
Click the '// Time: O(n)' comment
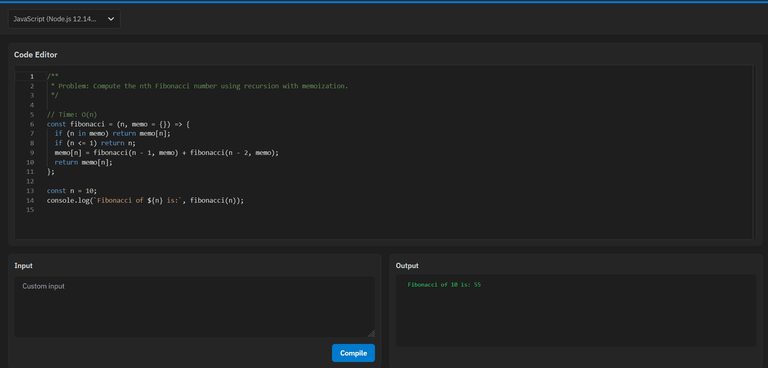72,114
